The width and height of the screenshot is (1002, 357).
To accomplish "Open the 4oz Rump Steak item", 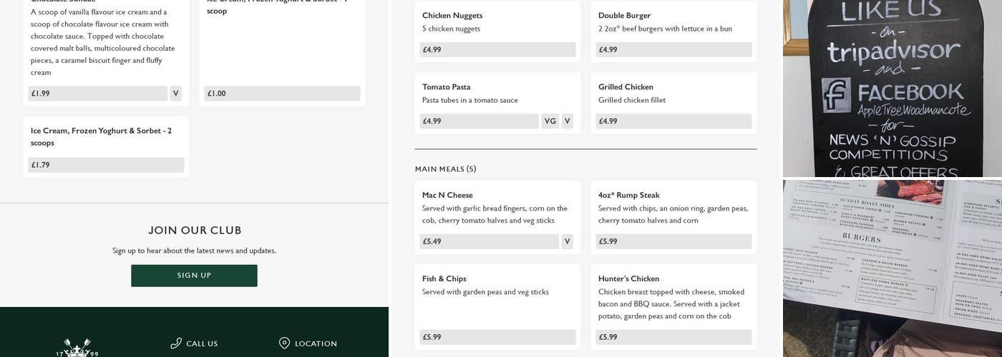I will coord(628,195).
